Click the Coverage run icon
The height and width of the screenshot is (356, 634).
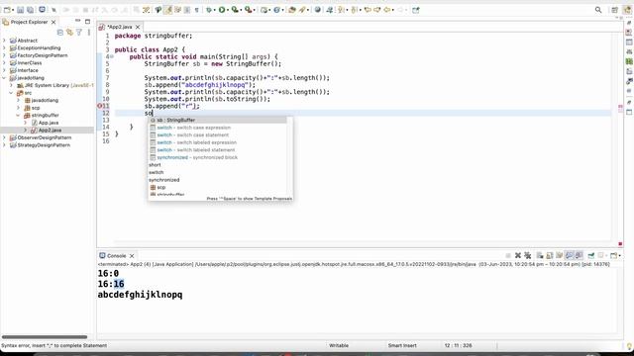coord(235,10)
